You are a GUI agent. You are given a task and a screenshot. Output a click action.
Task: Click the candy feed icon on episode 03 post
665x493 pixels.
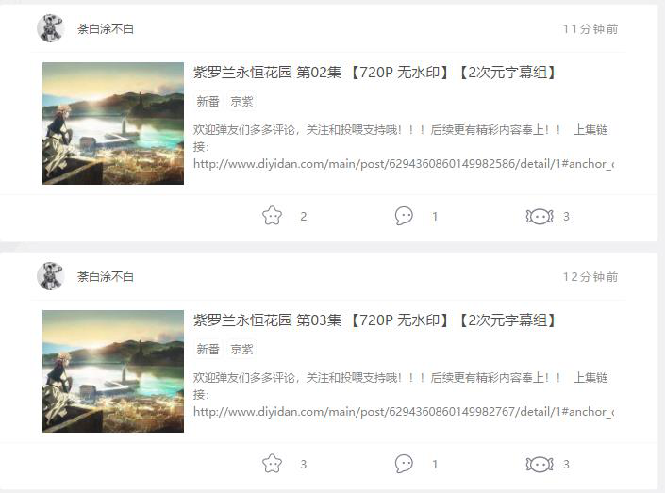pyautogui.click(x=540, y=465)
